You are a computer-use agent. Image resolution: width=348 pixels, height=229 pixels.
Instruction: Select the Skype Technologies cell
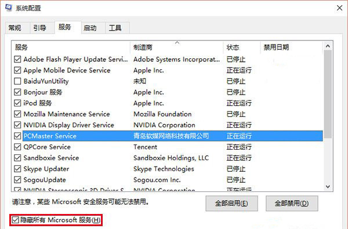pos(164,169)
